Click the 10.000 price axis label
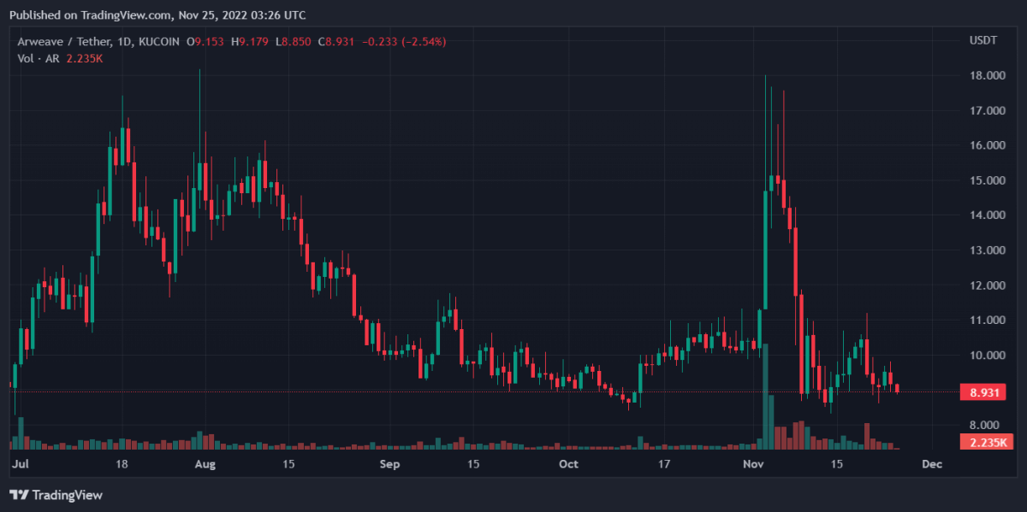Viewport: 1027px width, 512px height. 987,356
